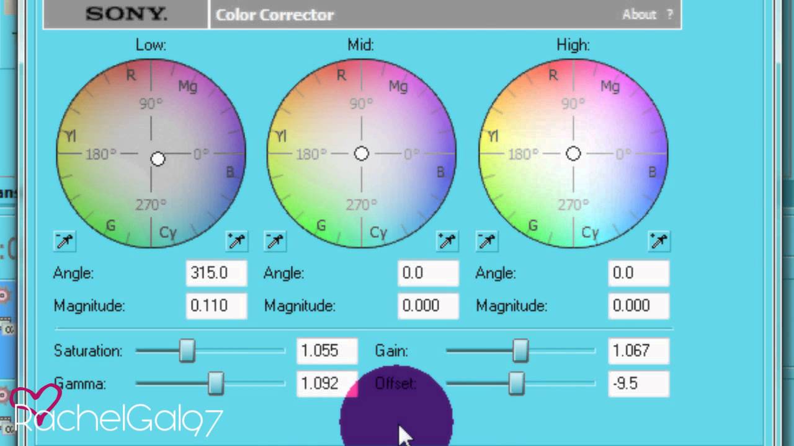
Task: Click the Cy marker on the Mid wheel
Action: (x=378, y=233)
